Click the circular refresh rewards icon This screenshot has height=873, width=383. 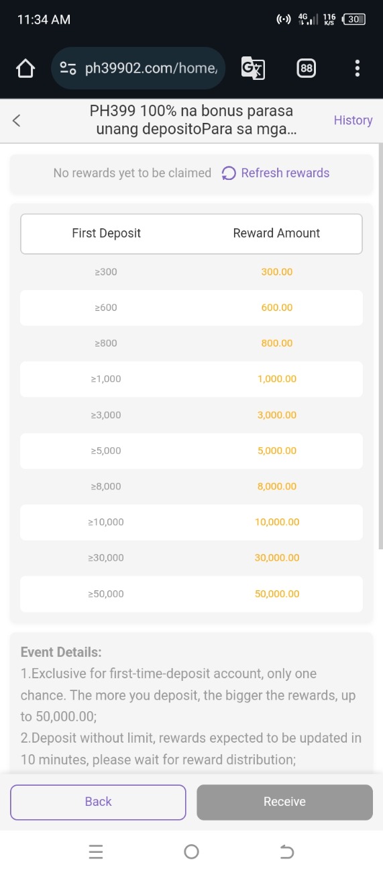click(x=229, y=173)
